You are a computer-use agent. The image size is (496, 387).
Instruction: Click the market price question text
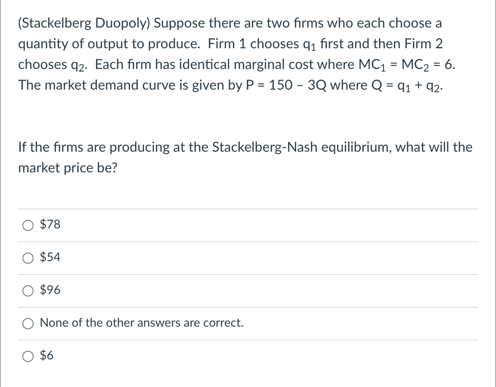[245, 157]
